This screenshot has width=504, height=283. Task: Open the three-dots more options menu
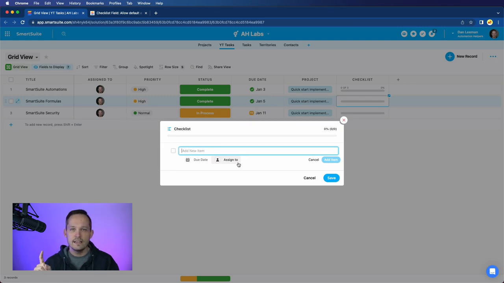(x=493, y=57)
